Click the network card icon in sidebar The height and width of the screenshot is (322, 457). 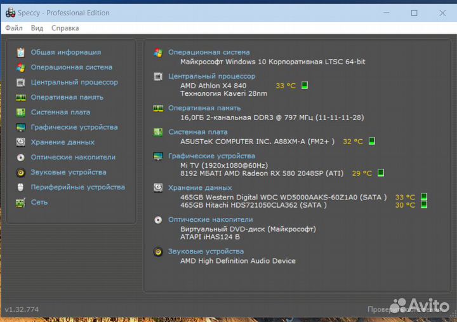pos(20,203)
